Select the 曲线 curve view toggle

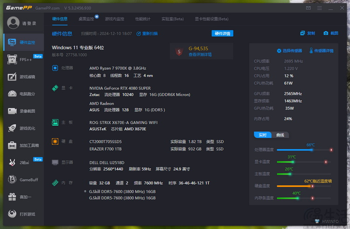tap(280, 135)
